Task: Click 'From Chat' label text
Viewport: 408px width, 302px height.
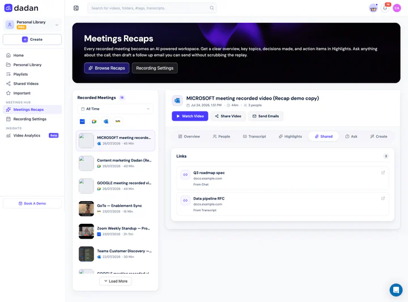Action: coord(201,184)
